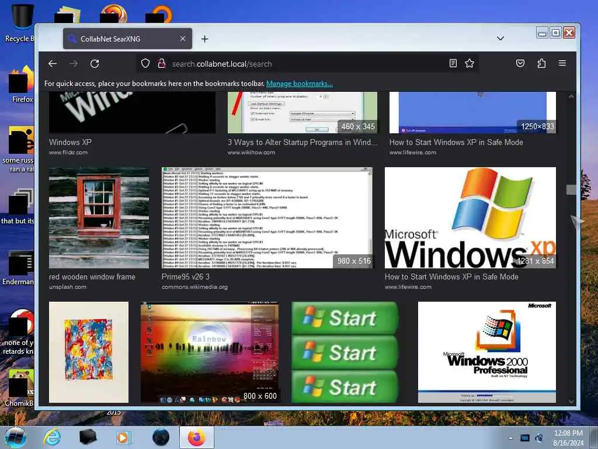The image size is (598, 449).
Task: Bookmark this page with the star icon
Action: click(x=470, y=63)
